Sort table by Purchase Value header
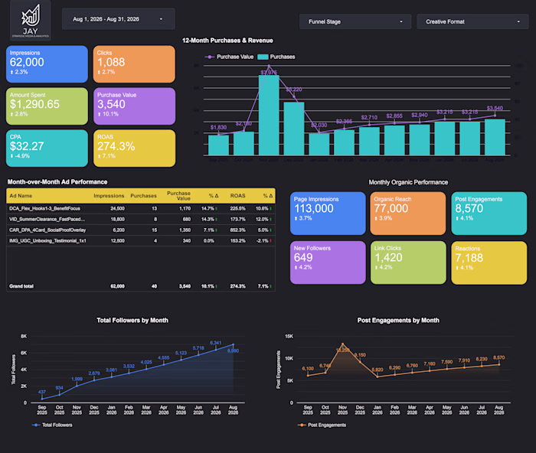Image resolution: width=536 pixels, height=453 pixels. coord(178,196)
